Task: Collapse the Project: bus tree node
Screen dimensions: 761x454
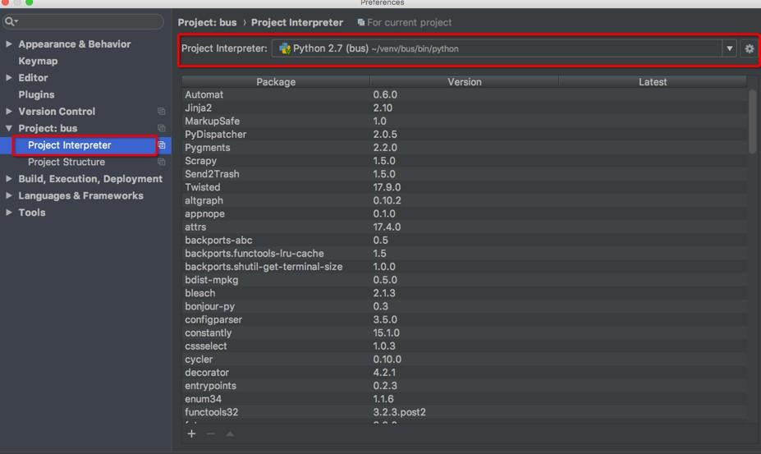Action: [9, 128]
